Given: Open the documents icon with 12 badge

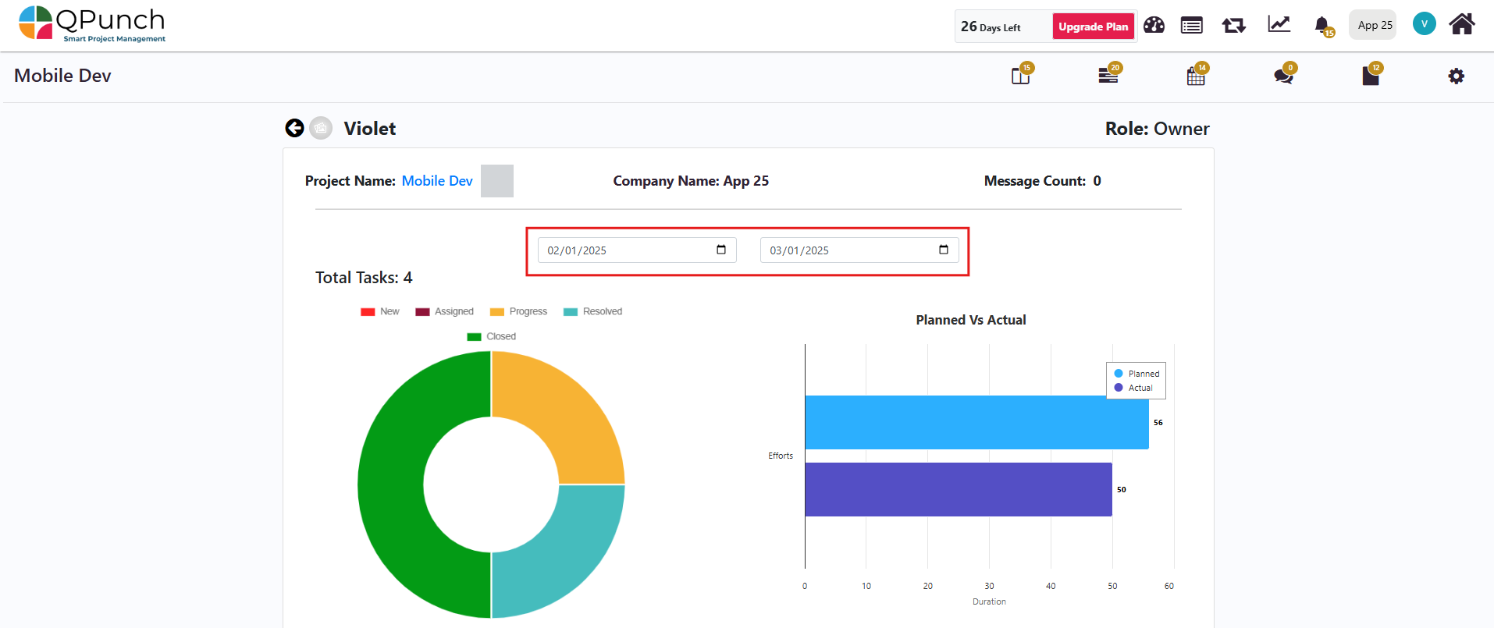Looking at the screenshot, I should [1371, 74].
